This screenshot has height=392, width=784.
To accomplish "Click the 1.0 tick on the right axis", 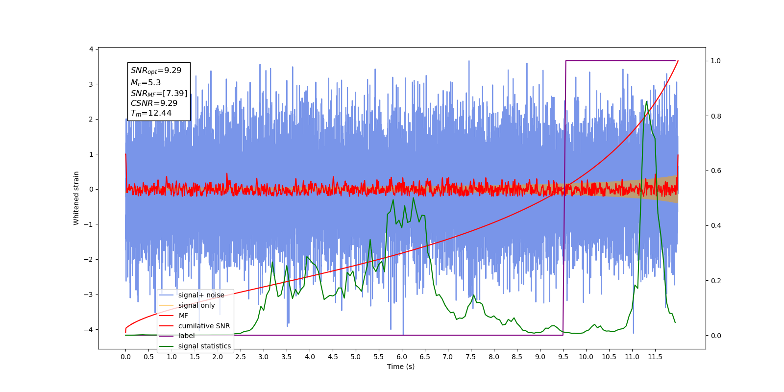I will pyautogui.click(x=716, y=61).
